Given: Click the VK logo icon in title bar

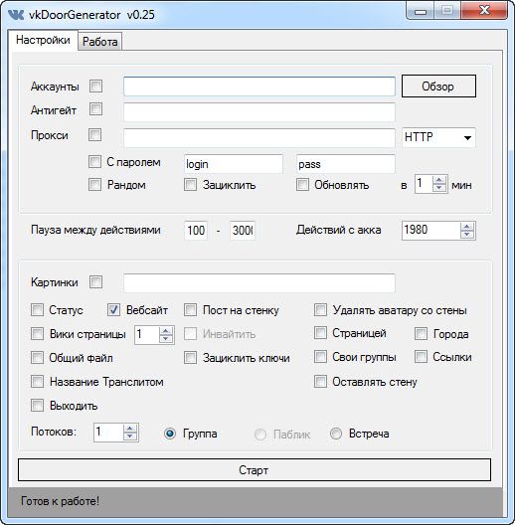Looking at the screenshot, I should [16, 15].
